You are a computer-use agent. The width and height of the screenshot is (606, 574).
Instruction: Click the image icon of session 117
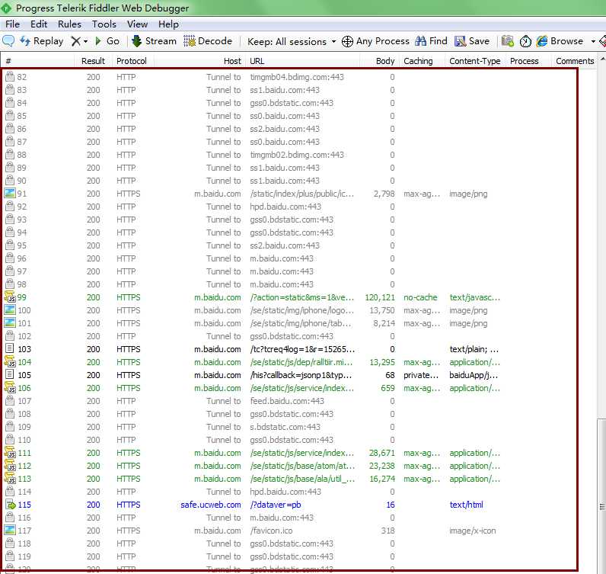pyautogui.click(x=10, y=530)
